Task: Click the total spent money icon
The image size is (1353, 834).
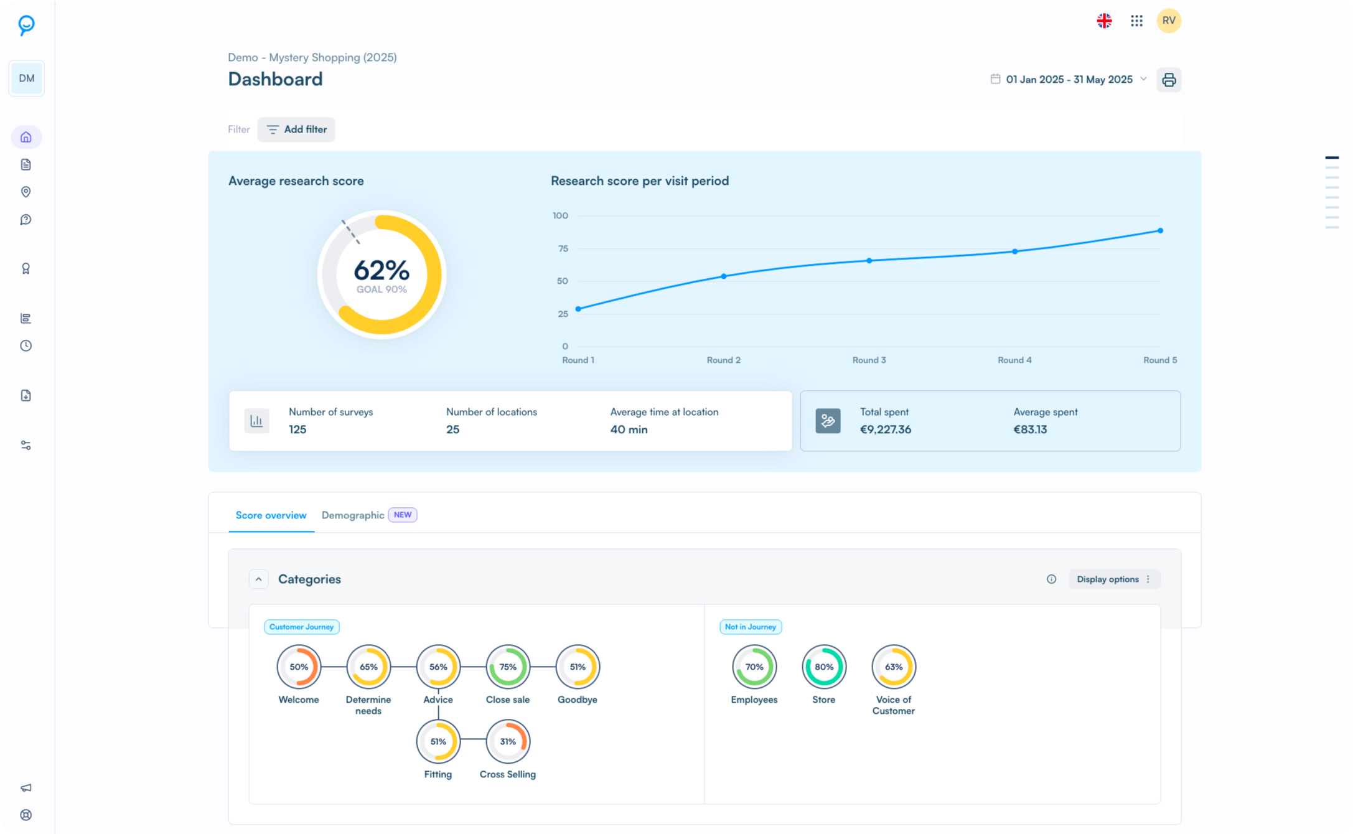Action: [x=828, y=421]
